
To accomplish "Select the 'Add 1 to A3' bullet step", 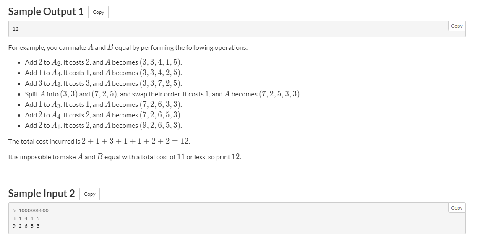I will click(103, 104).
